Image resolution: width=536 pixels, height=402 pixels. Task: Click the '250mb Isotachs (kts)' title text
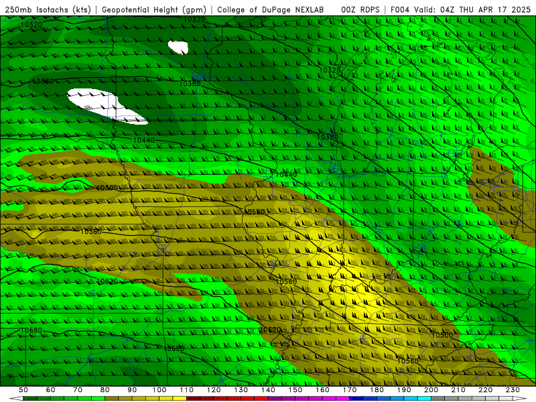click(x=48, y=10)
